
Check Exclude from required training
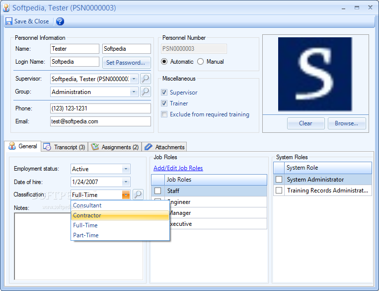[164, 114]
